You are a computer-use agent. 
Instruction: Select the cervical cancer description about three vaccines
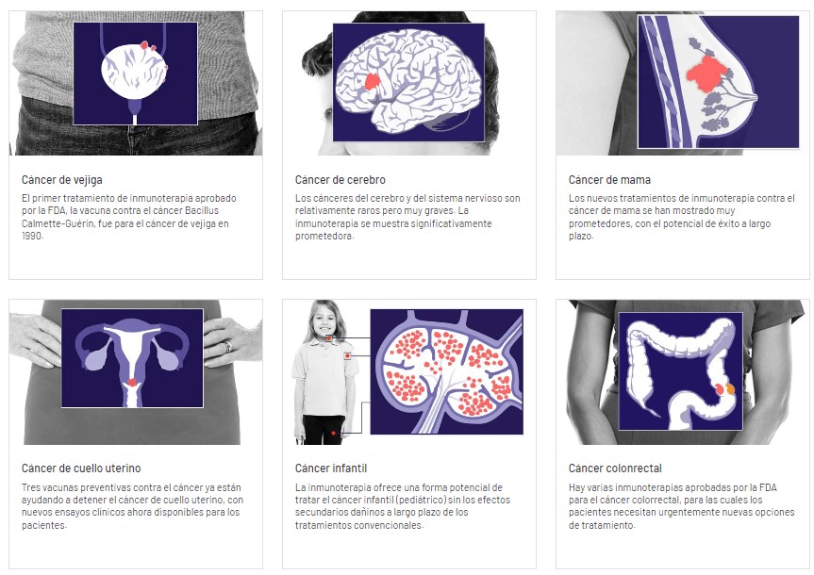(132, 506)
